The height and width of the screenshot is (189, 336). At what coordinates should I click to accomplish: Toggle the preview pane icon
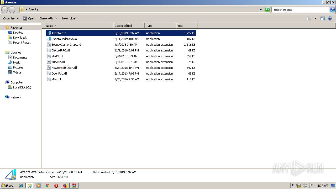click(323, 18)
